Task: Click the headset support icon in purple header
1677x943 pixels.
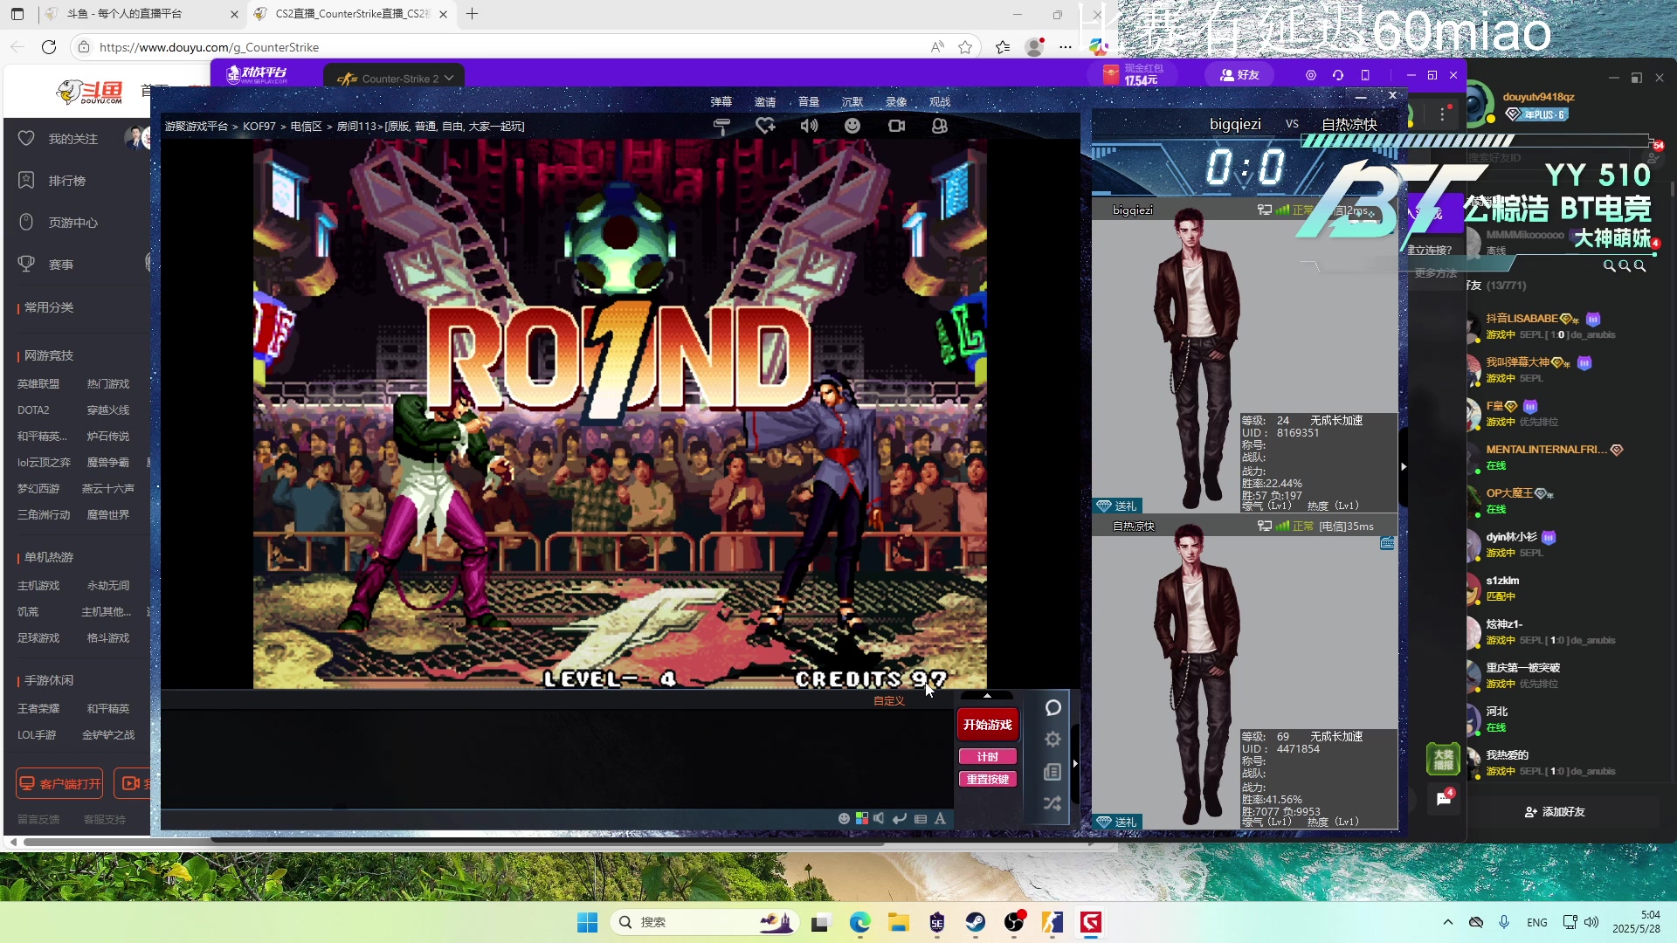Action: [x=1338, y=76]
